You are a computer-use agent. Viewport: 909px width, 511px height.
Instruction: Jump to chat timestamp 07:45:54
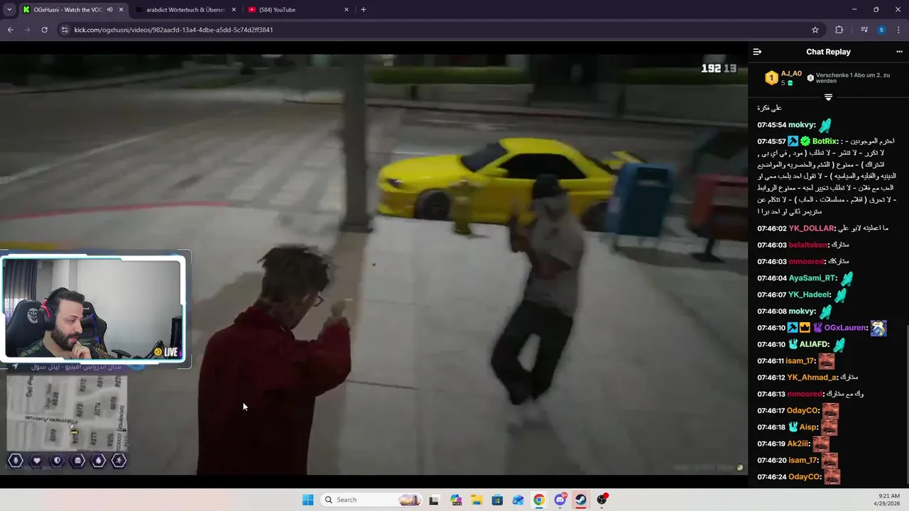coord(771,125)
